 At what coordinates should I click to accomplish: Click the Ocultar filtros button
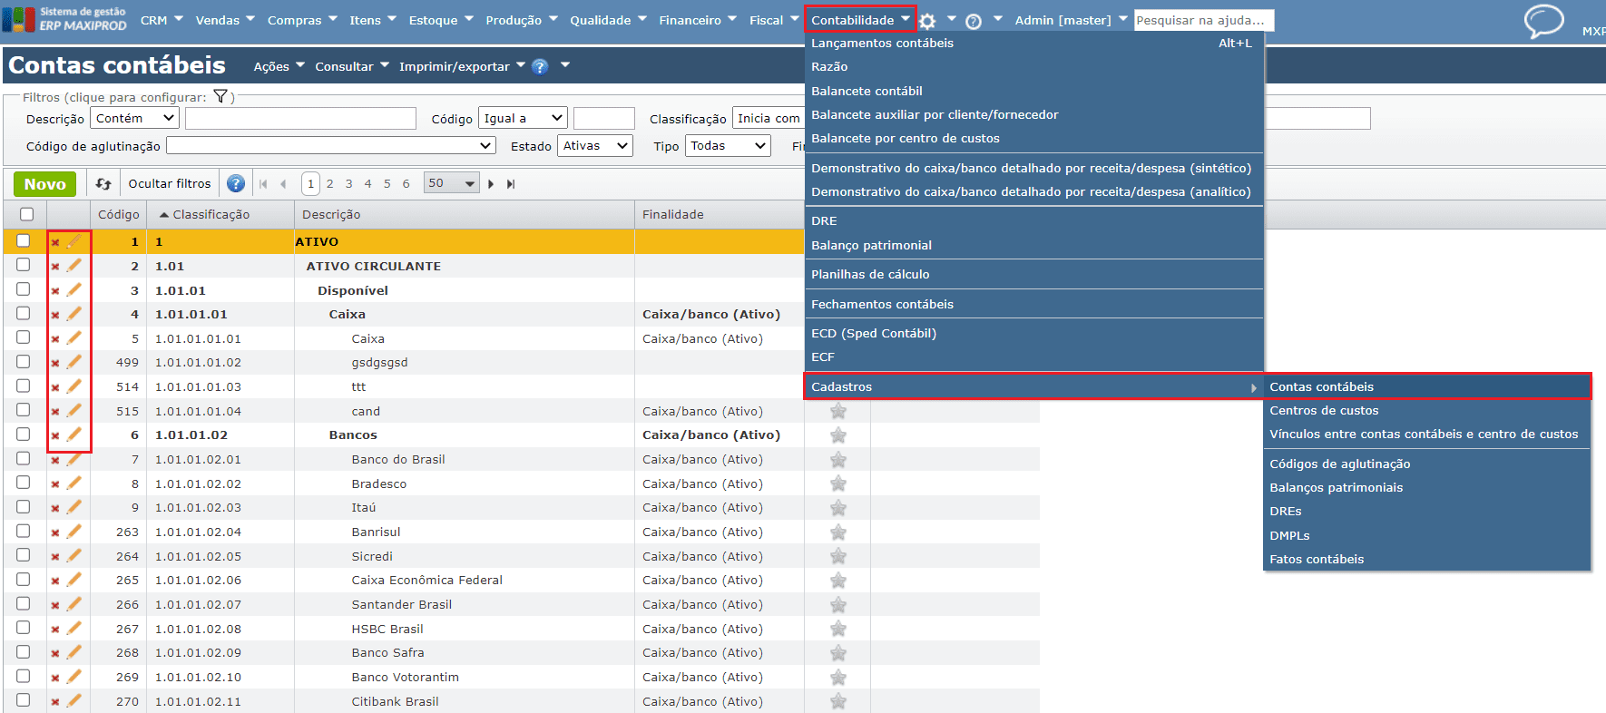click(x=170, y=184)
